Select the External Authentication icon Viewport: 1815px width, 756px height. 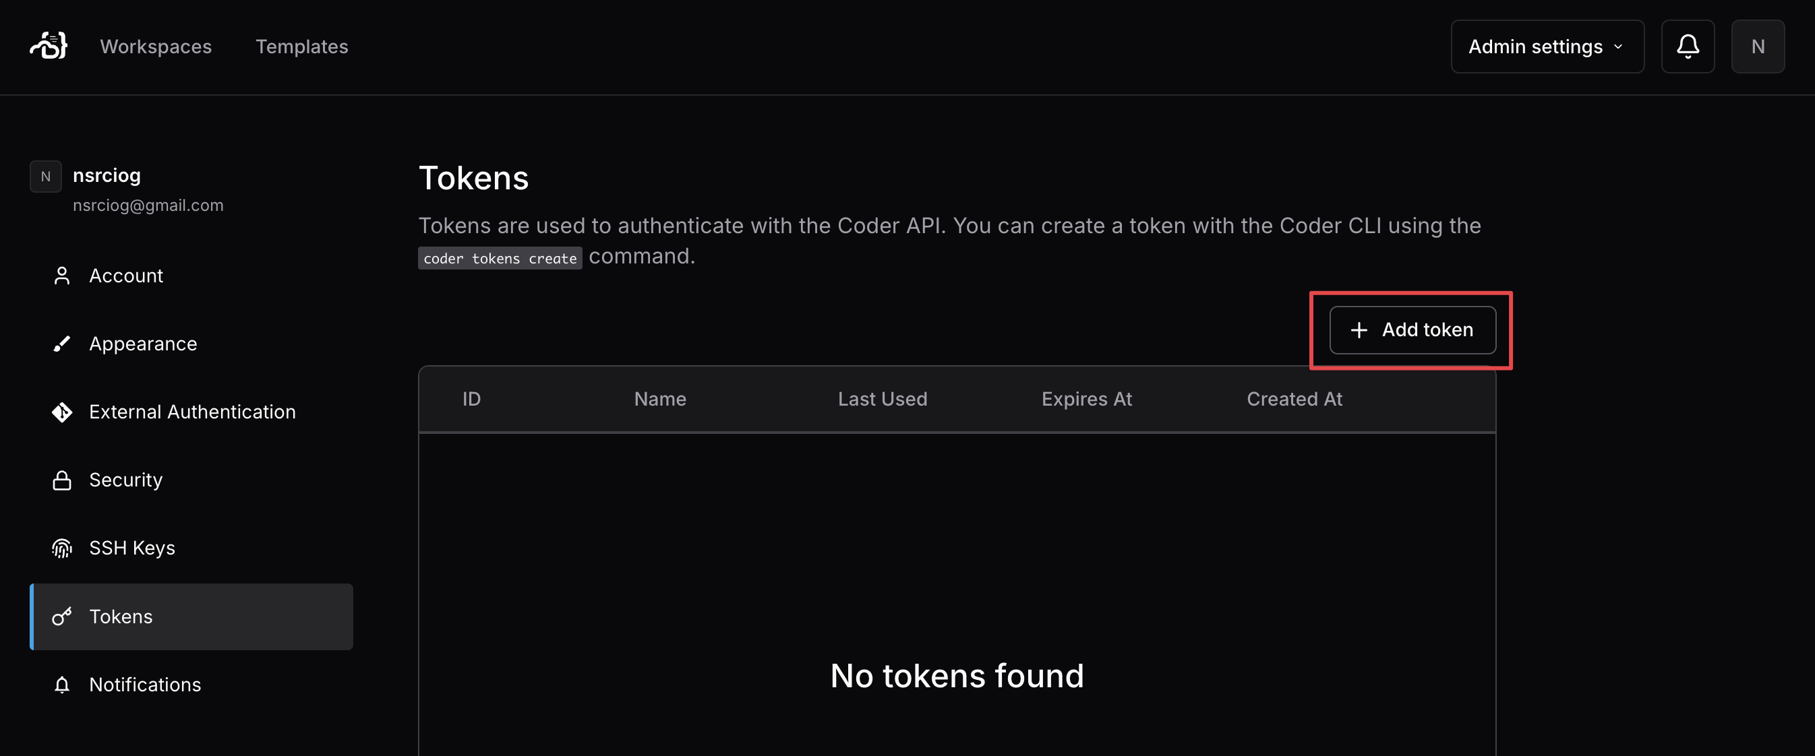click(x=62, y=412)
